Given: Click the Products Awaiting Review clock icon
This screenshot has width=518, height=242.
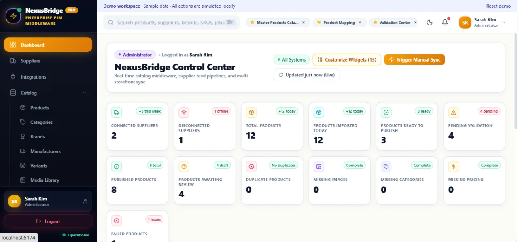Looking at the screenshot, I should 184,166.
